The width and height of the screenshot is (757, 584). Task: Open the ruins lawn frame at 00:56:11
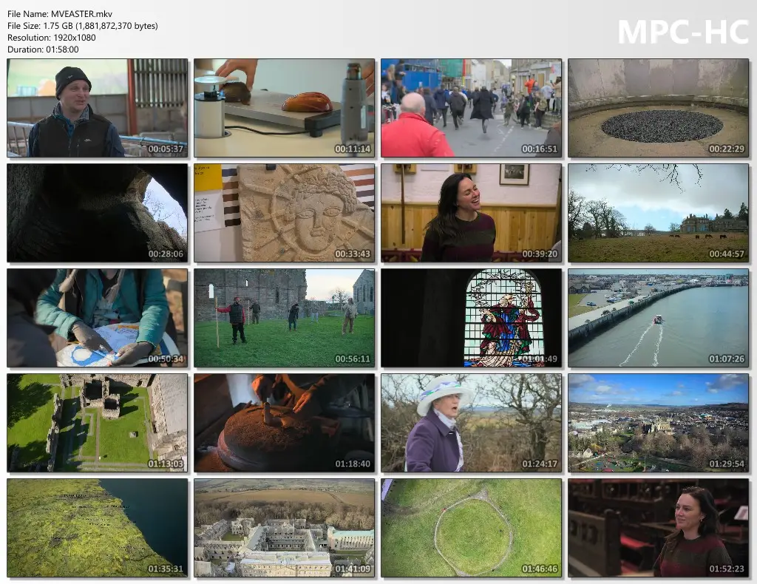point(285,318)
